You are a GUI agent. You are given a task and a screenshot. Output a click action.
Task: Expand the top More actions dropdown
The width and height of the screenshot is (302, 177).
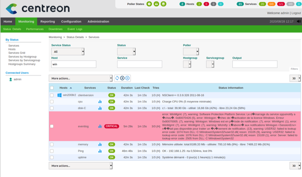81,78
